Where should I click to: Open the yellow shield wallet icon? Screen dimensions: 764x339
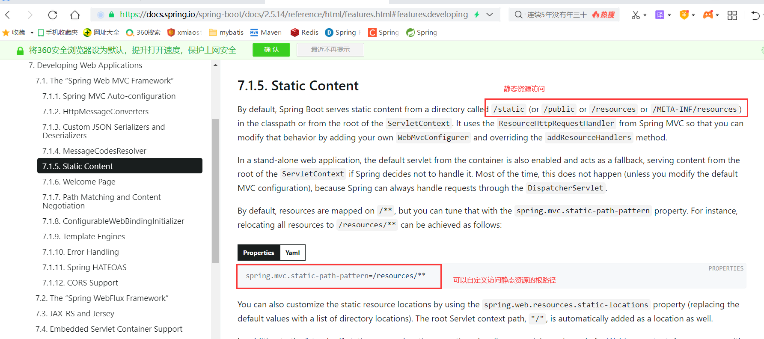click(684, 15)
